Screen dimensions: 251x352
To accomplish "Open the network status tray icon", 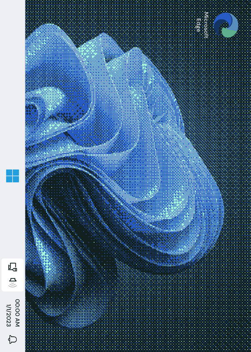I will click(13, 267).
